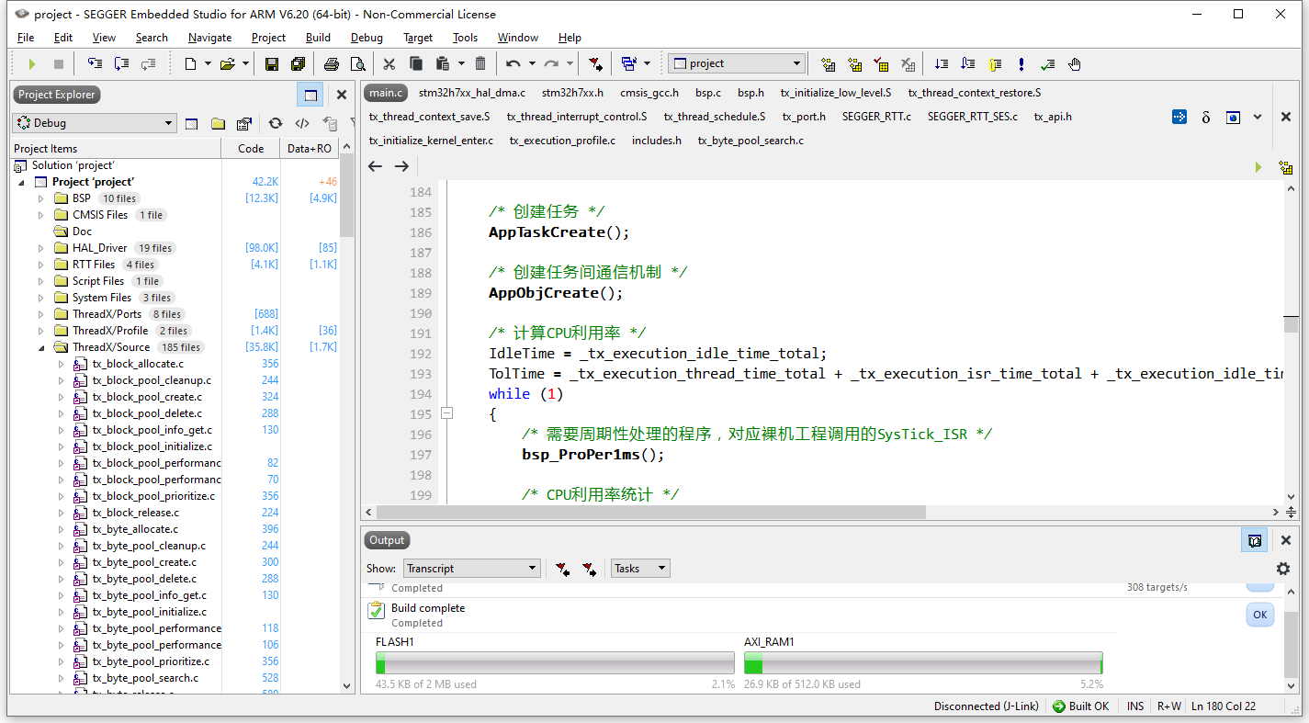Screen dimensions: 1309x723
Task: Cut the selection with the scissors icon
Action: click(389, 63)
